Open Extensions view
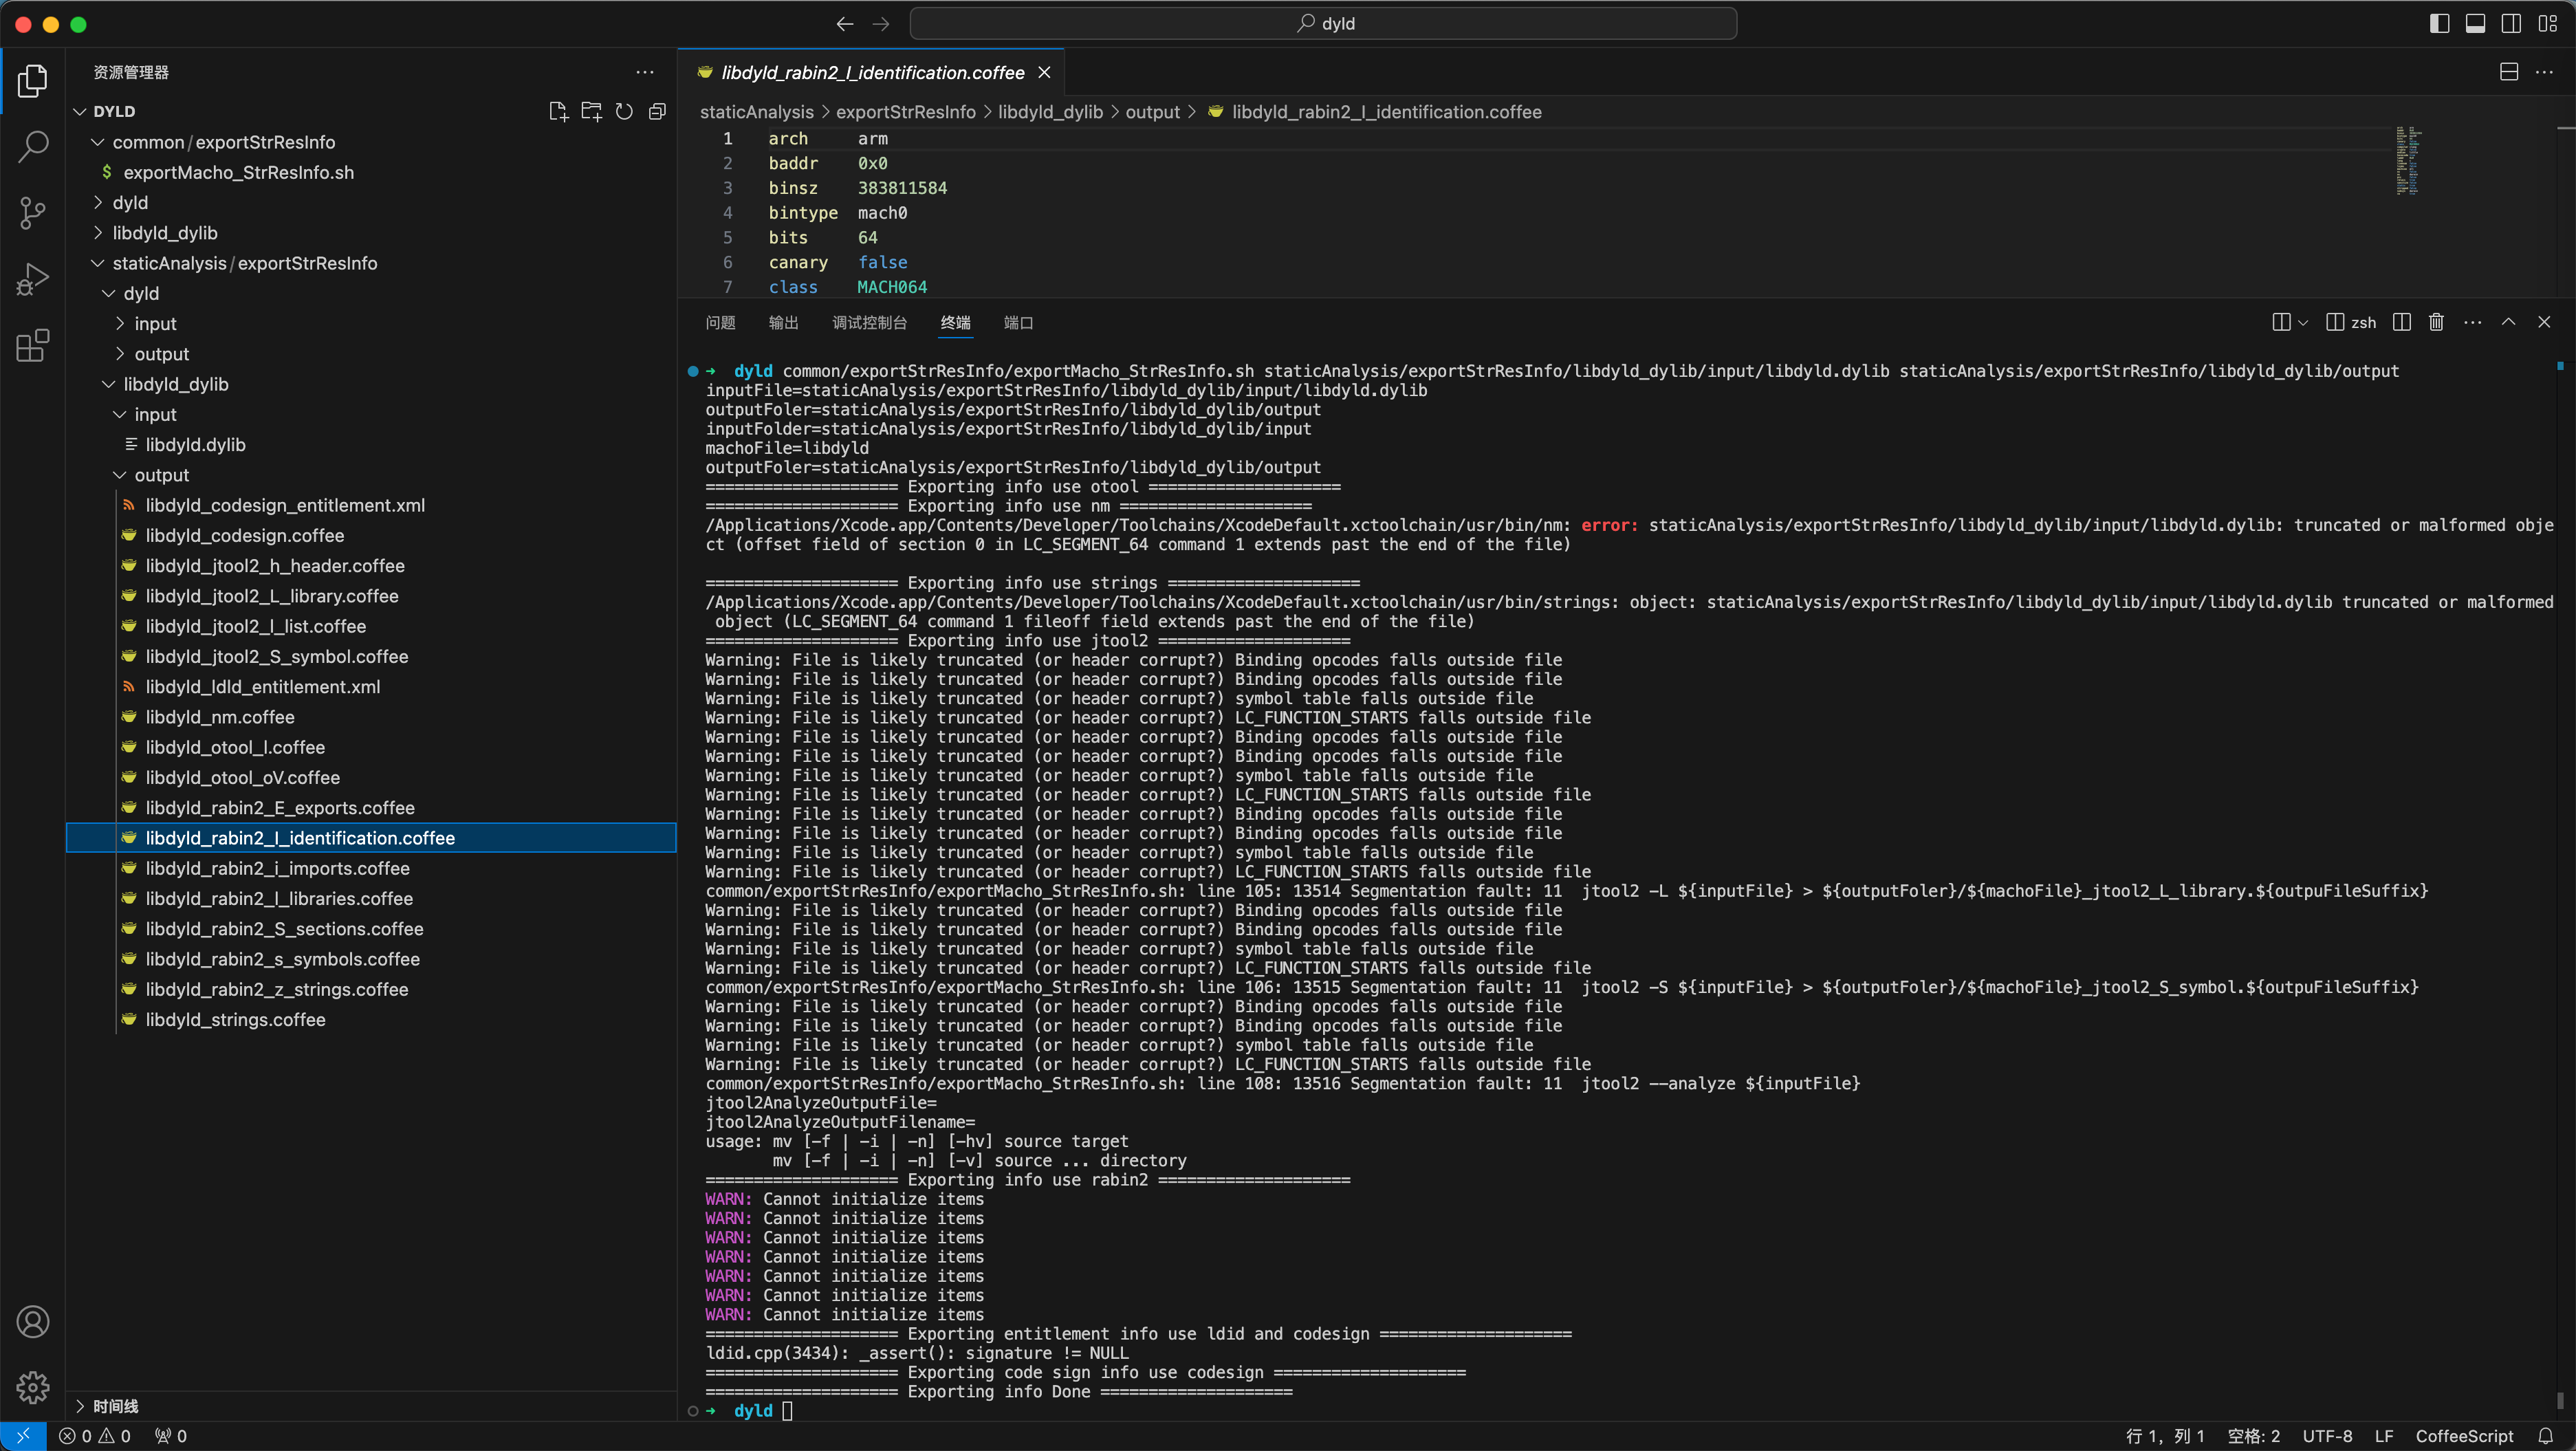Image resolution: width=2576 pixels, height=1451 pixels. (x=32, y=345)
